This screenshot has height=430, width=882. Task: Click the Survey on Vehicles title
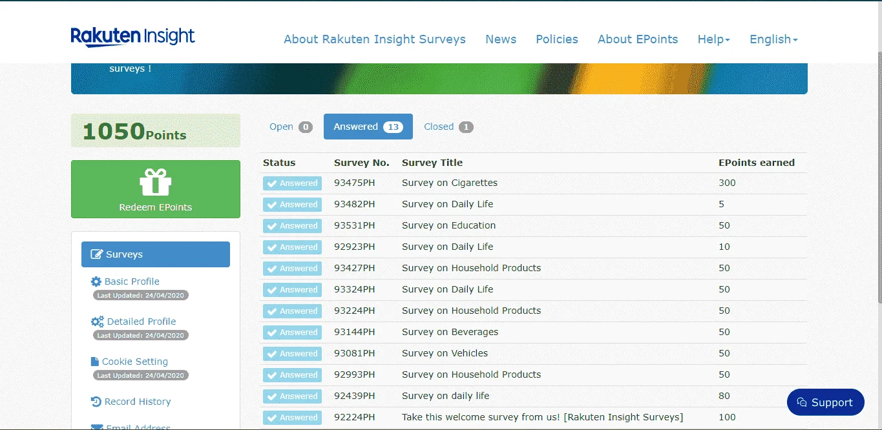coord(445,353)
